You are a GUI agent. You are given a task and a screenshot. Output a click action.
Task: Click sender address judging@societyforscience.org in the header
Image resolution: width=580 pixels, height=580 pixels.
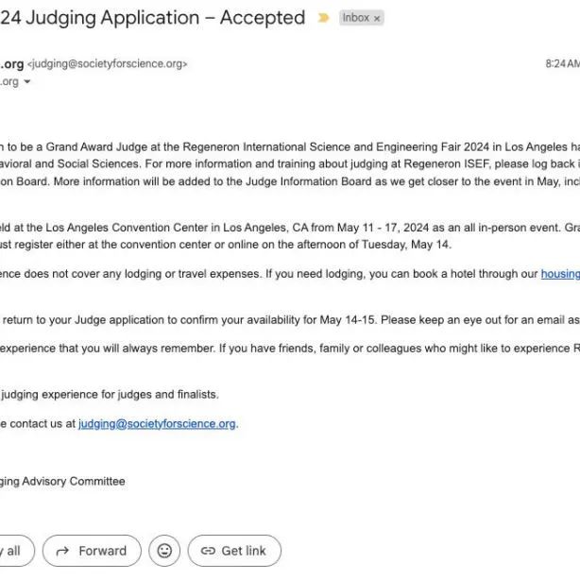(x=108, y=64)
